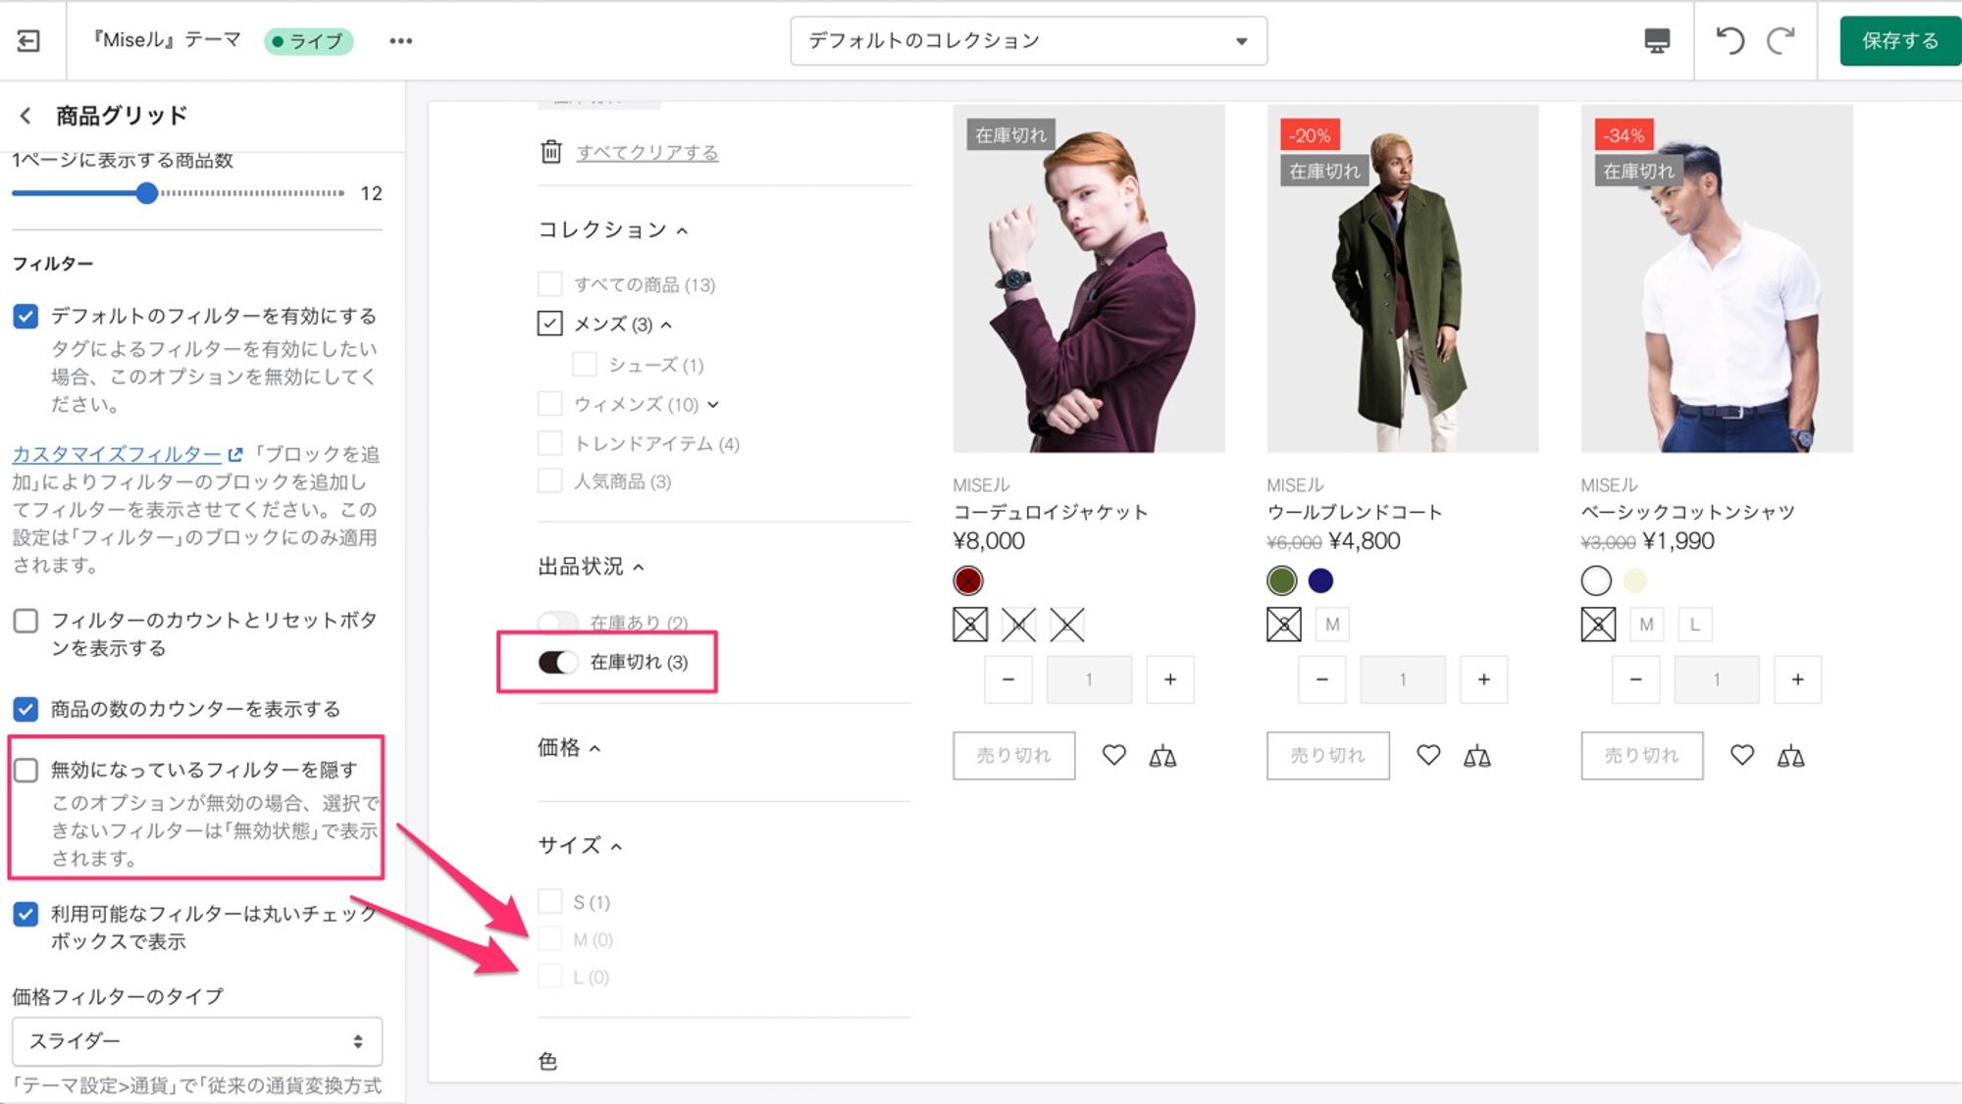Toggle off the 在庫切れ (3) switch
Screen dimensions: 1962x1104
click(x=557, y=662)
